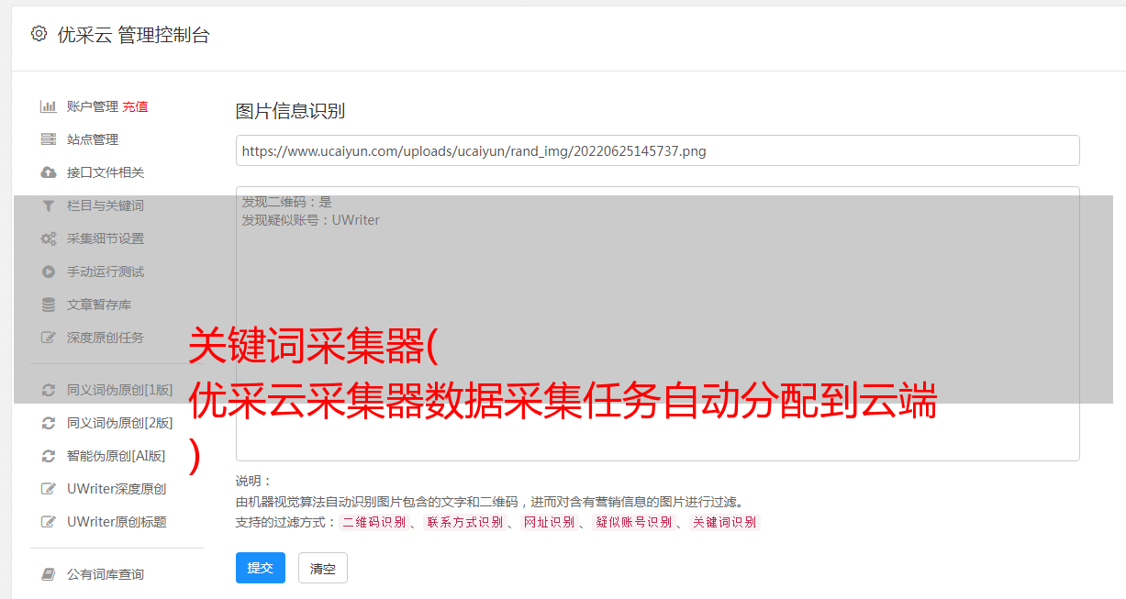This screenshot has width=1126, height=599.
Task: Click the 网址识别 tag
Action: click(x=549, y=522)
